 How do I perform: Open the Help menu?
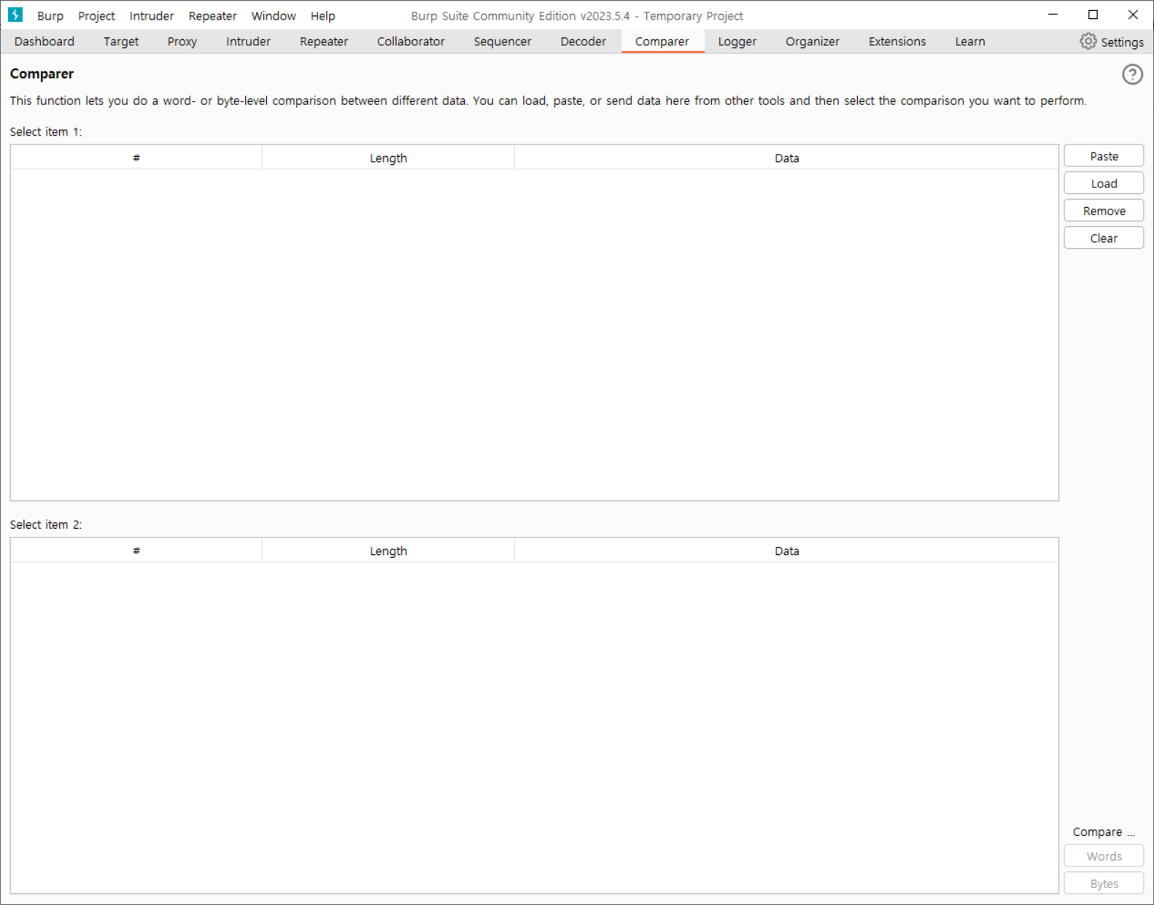click(x=322, y=15)
